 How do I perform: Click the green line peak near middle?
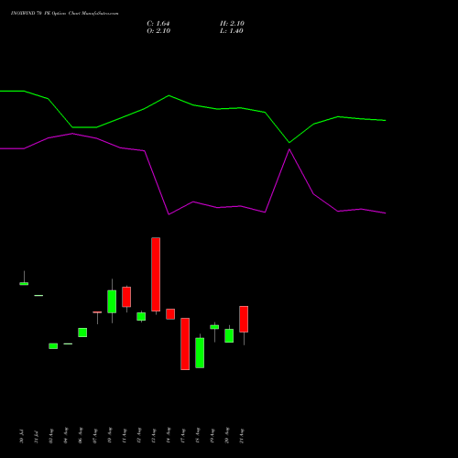pyautogui.click(x=169, y=95)
